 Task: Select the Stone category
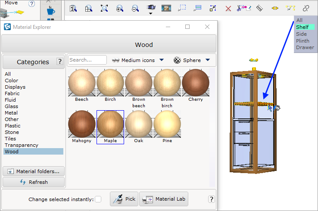12,132
